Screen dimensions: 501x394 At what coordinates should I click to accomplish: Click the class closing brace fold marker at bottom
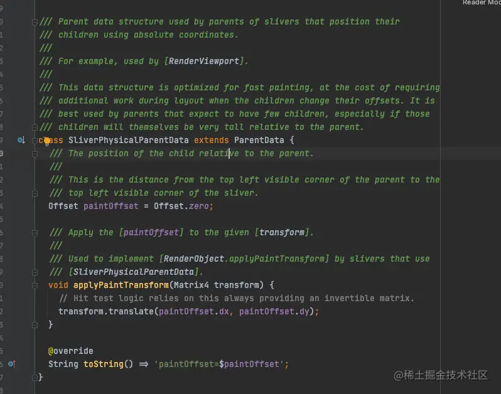[35, 378]
